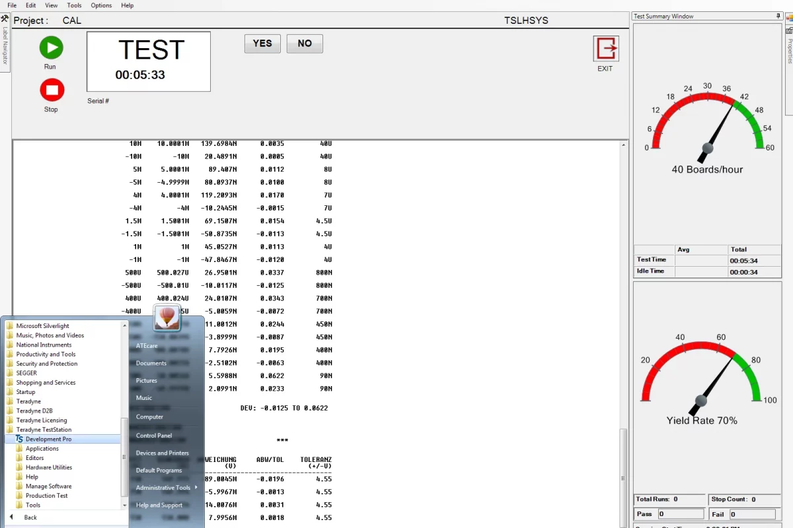Viewport: 793px width, 528px height.
Task: Collapse the Teradyne TestStation folder
Action: 44,430
